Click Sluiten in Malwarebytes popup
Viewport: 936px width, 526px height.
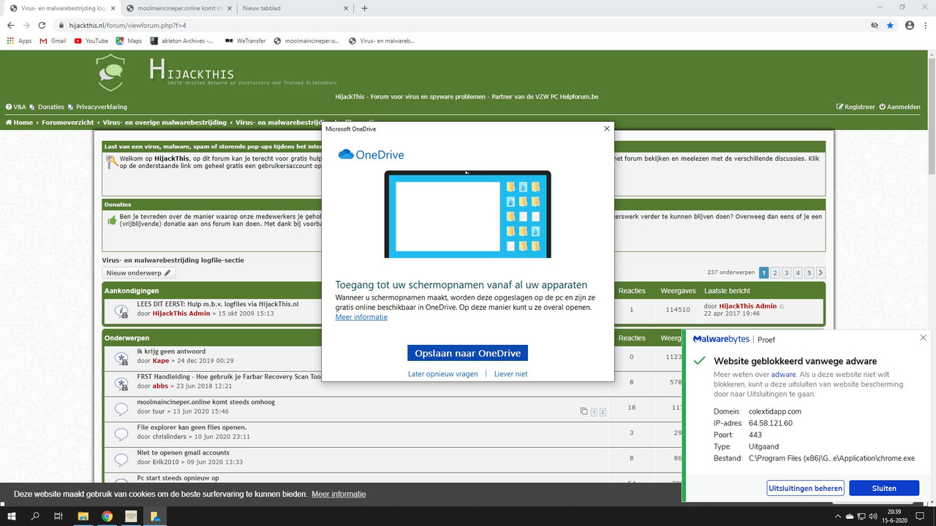click(x=884, y=488)
